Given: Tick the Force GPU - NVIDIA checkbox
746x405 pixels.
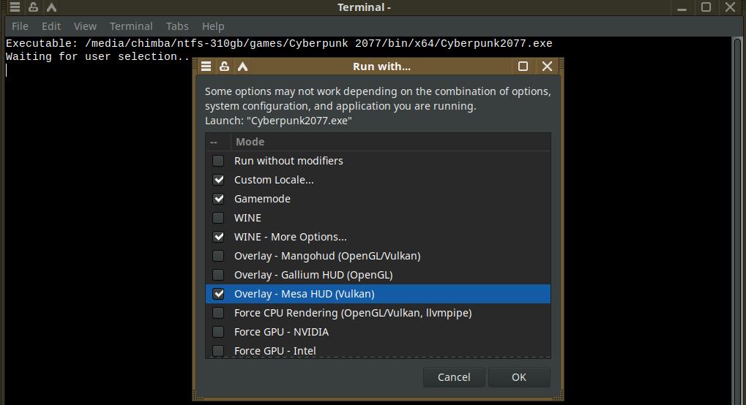Looking at the screenshot, I should click(x=218, y=332).
